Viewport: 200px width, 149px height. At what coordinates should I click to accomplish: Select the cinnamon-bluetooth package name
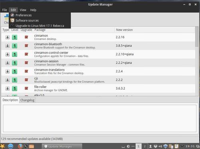[x=48, y=44]
